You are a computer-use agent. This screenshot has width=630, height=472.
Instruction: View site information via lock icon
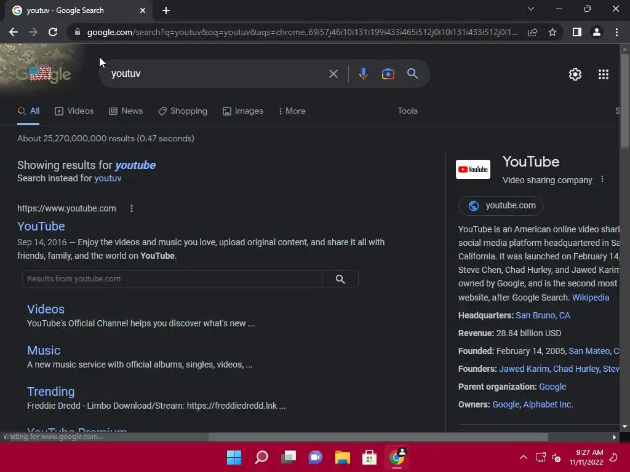[x=78, y=32]
